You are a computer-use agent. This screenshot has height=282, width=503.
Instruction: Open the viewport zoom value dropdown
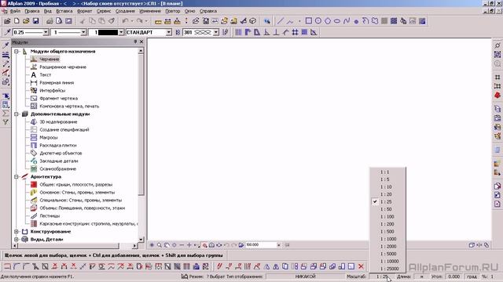278,245
